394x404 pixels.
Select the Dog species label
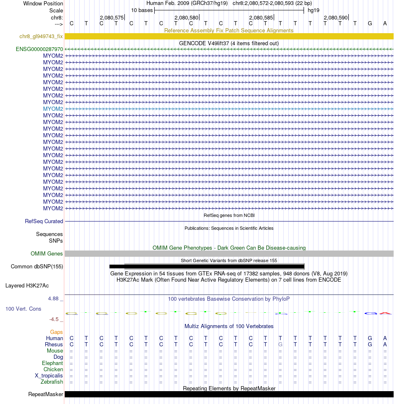tap(58, 357)
